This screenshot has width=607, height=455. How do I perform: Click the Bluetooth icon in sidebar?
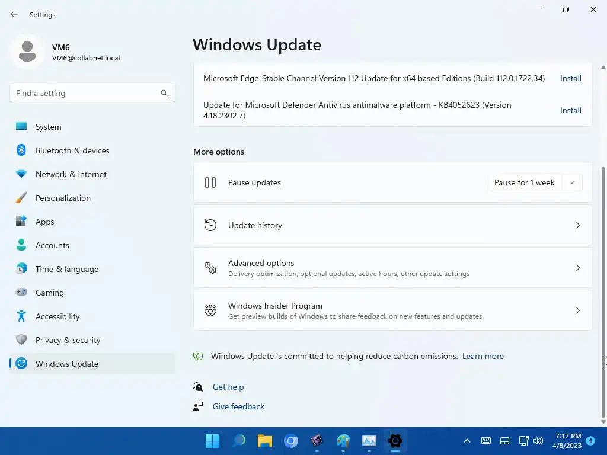coord(21,150)
